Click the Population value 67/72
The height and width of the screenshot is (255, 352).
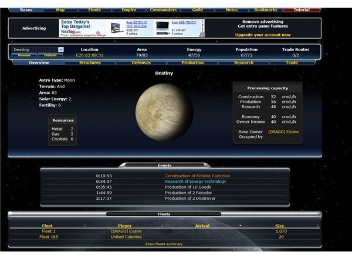246,55
